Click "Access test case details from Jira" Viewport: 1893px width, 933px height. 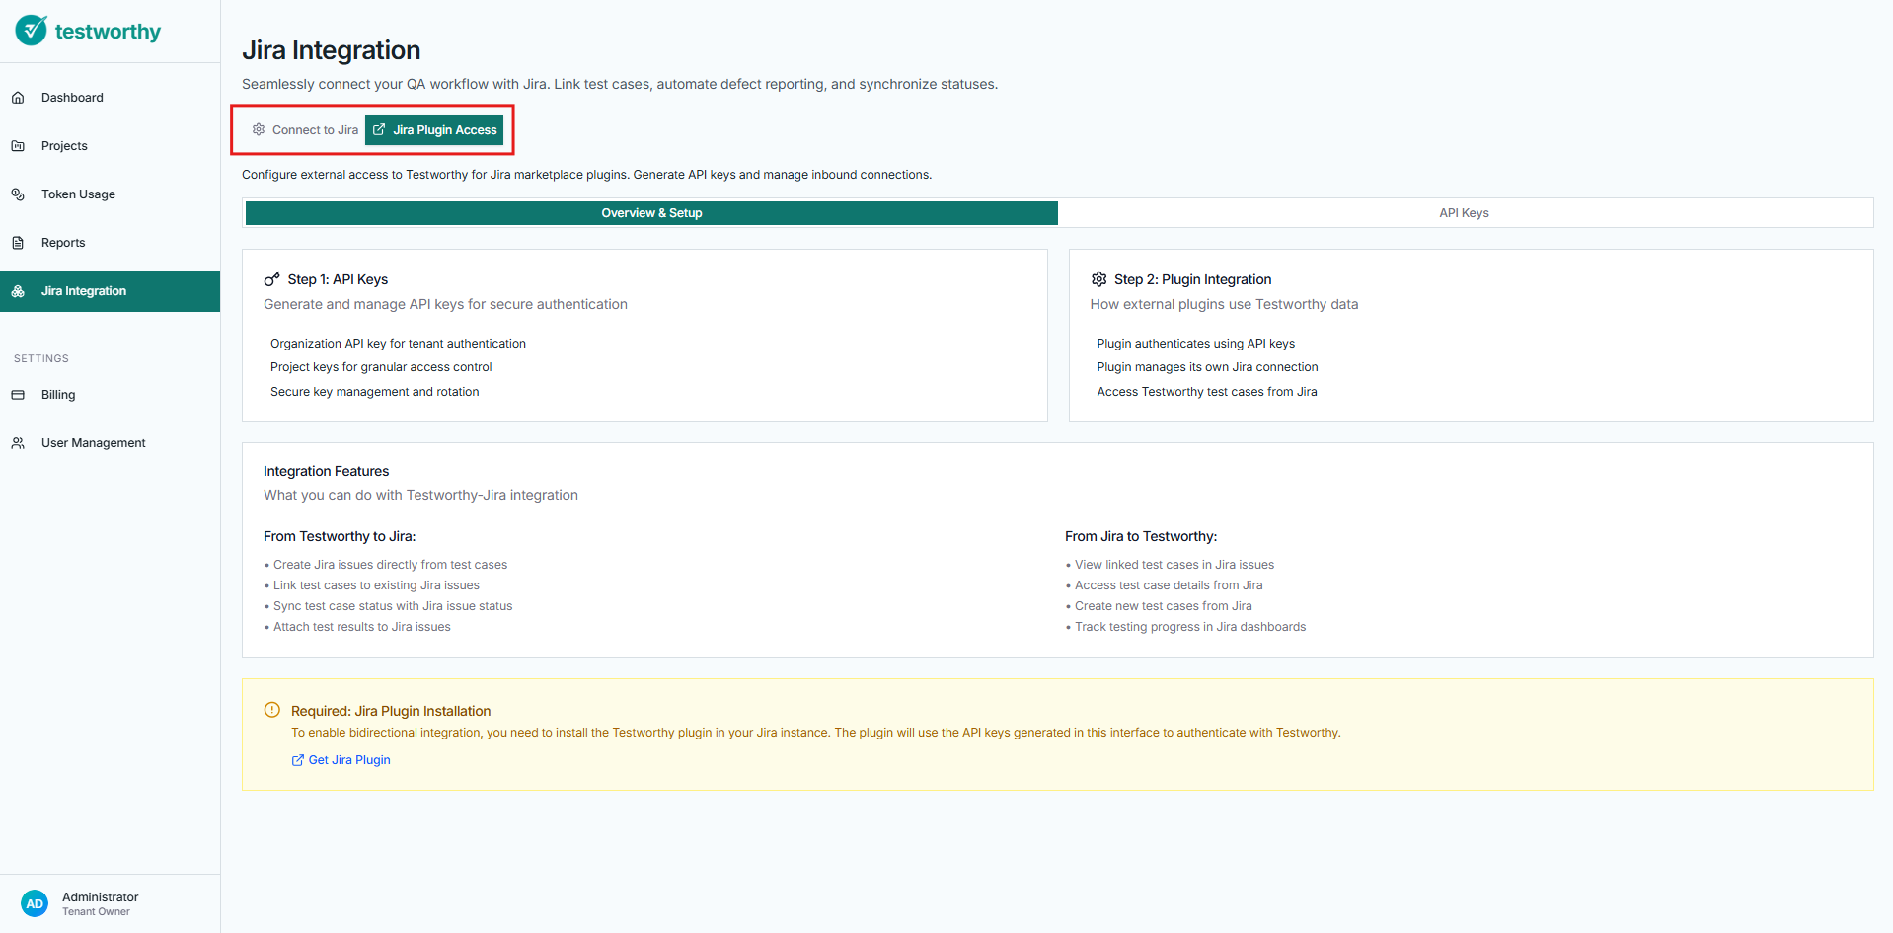(1169, 585)
